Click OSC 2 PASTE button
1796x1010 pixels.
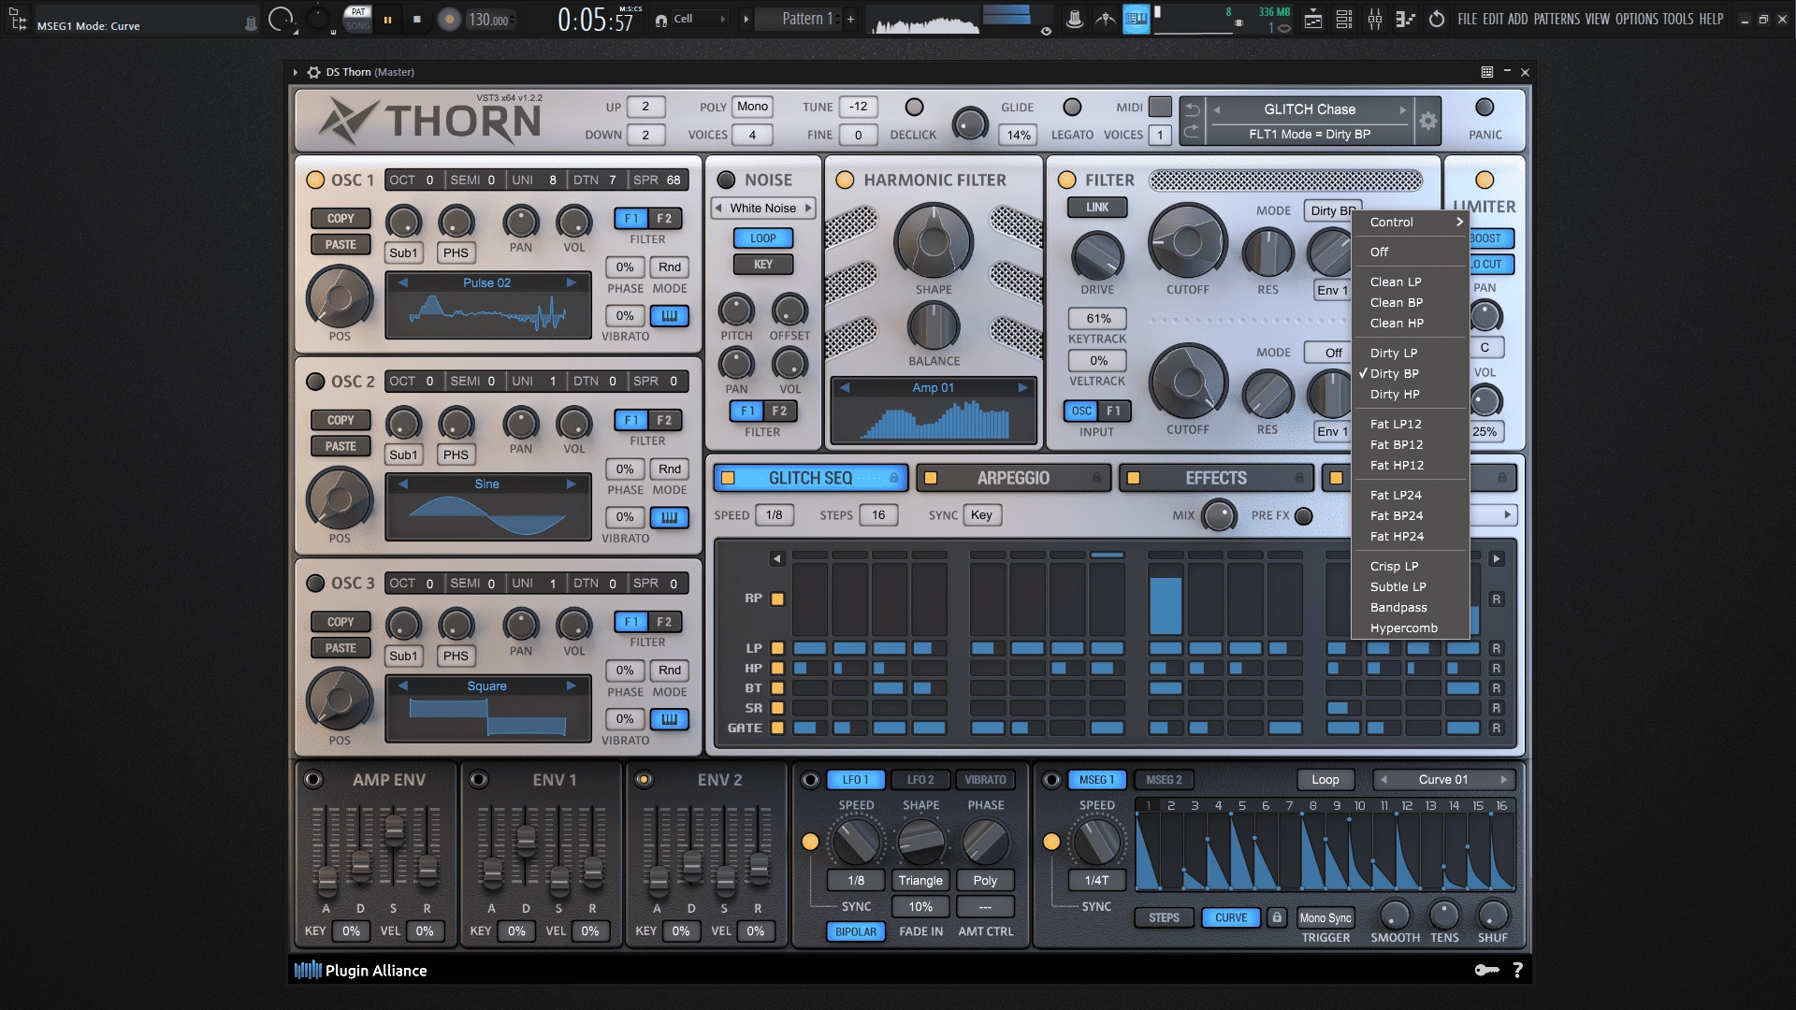340,446
